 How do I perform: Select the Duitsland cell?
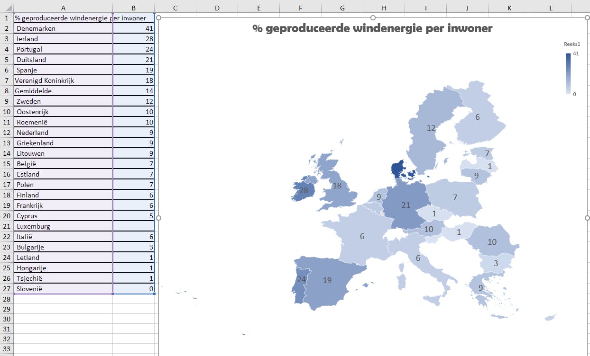(x=64, y=60)
